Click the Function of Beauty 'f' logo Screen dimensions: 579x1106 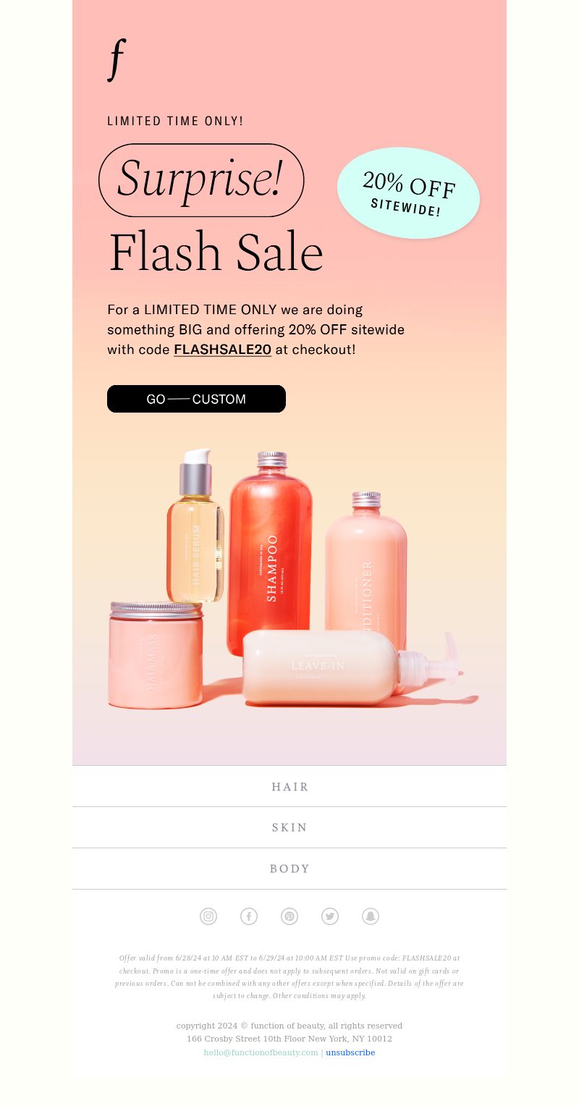point(117,59)
